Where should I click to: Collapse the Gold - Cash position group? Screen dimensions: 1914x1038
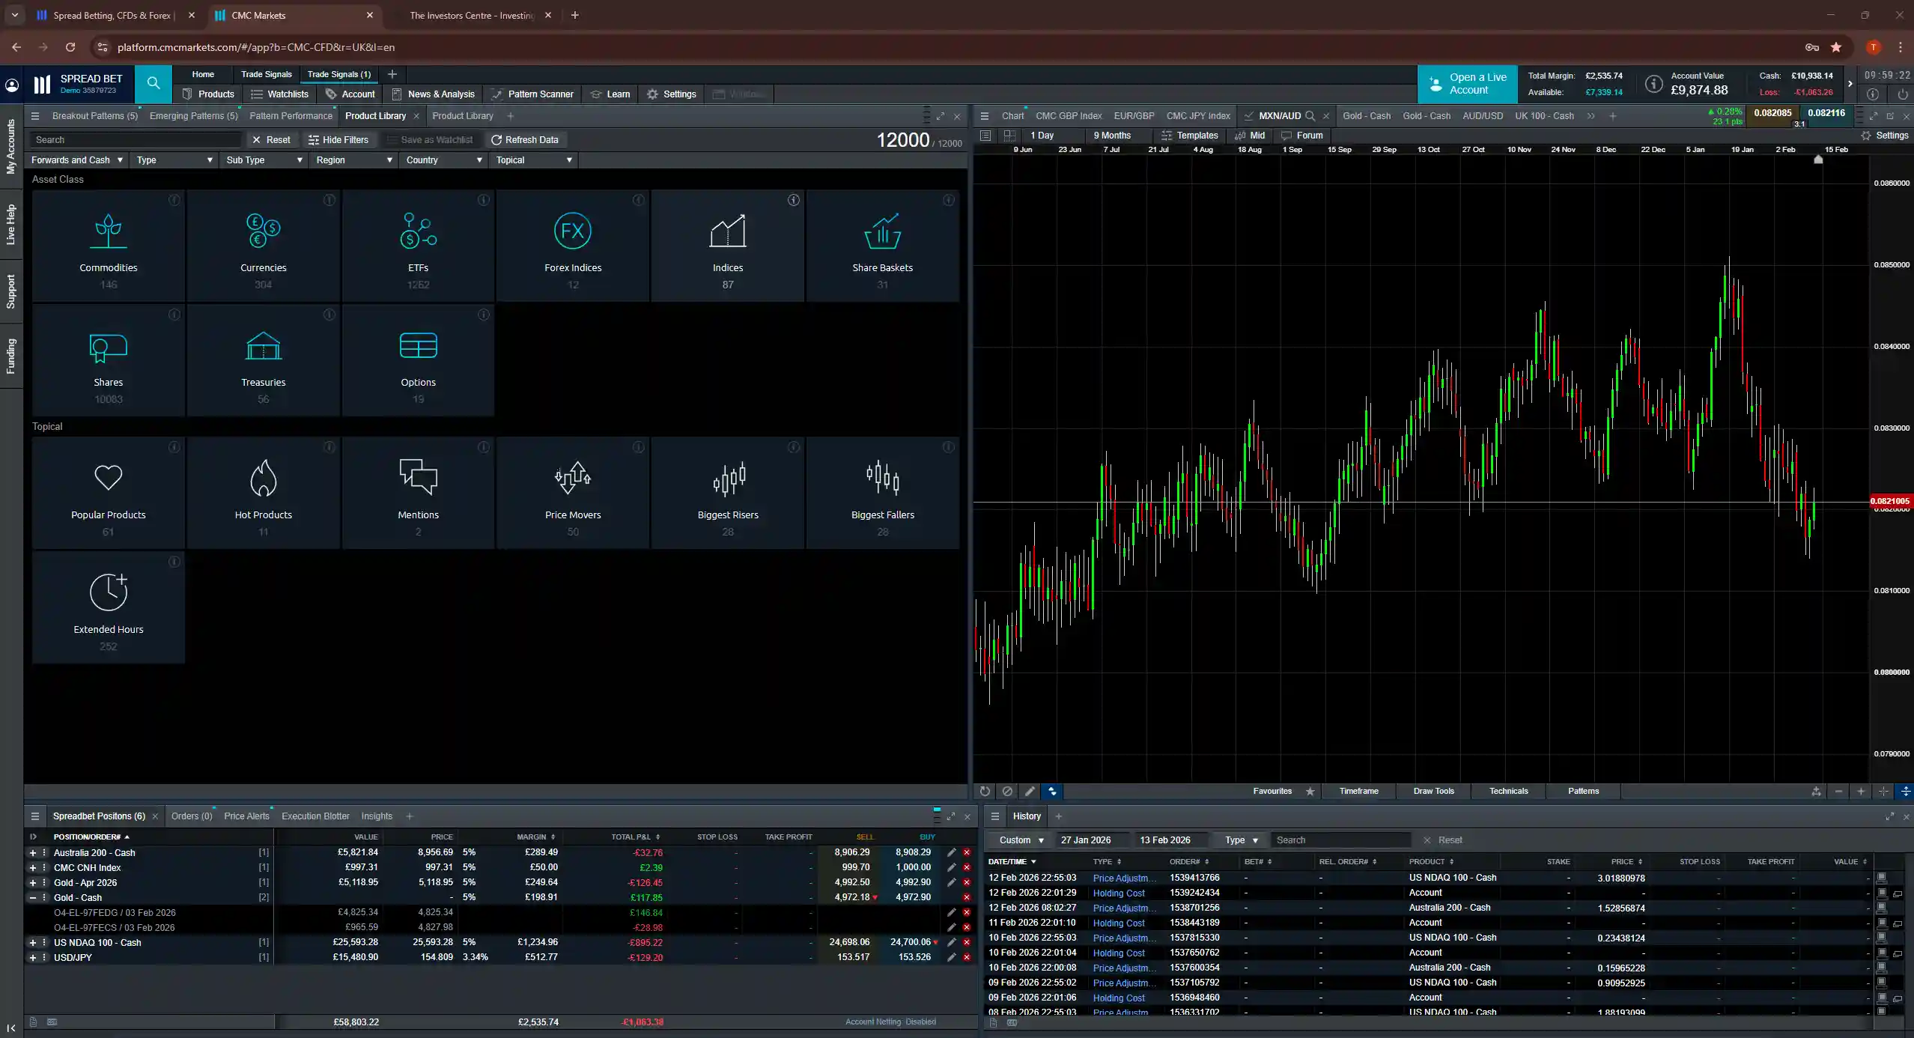pyautogui.click(x=32, y=897)
